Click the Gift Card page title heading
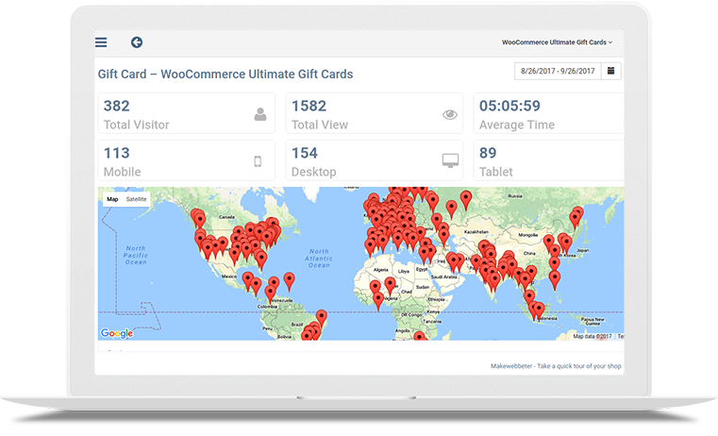Screen dimensions: 718x436 pos(225,74)
